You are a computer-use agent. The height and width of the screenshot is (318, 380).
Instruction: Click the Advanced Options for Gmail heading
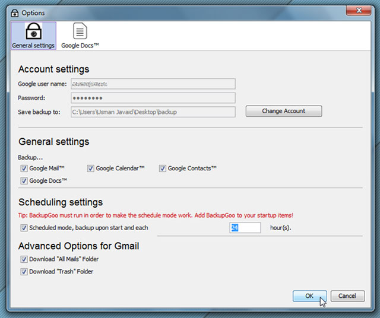(x=79, y=246)
